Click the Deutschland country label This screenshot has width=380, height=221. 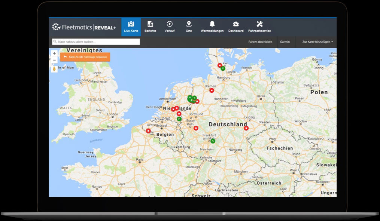pos(228,124)
